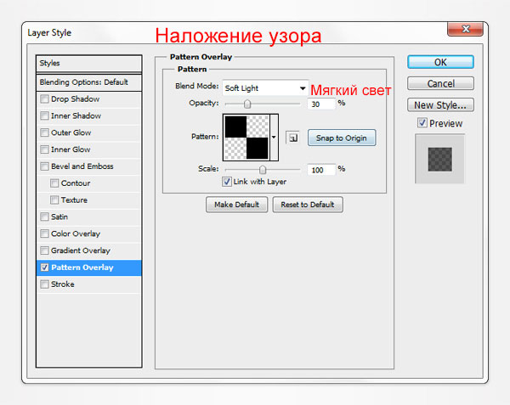
Task: Click the New Style... button
Action: click(440, 105)
